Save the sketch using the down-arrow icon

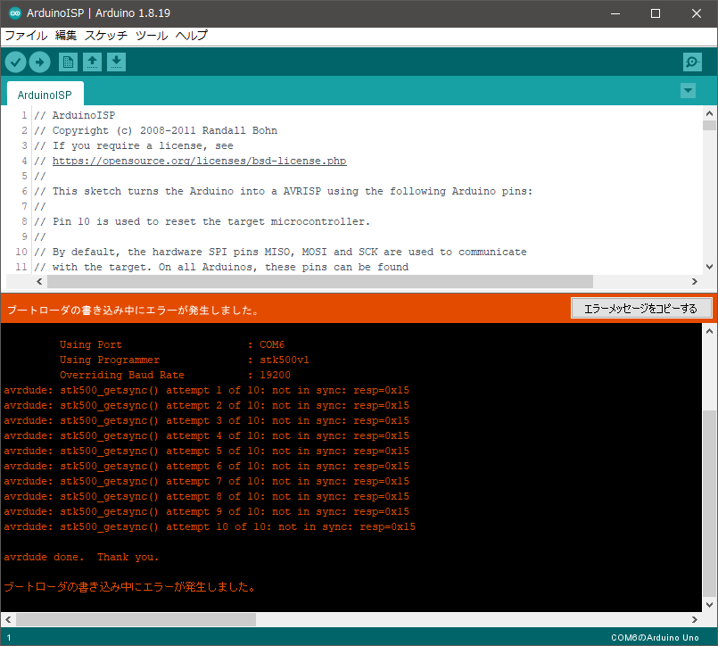pos(116,62)
